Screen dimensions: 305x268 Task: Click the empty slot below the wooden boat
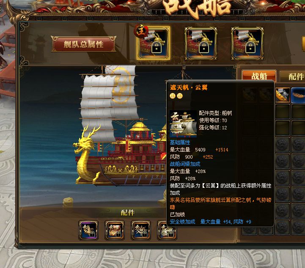tap(298, 112)
